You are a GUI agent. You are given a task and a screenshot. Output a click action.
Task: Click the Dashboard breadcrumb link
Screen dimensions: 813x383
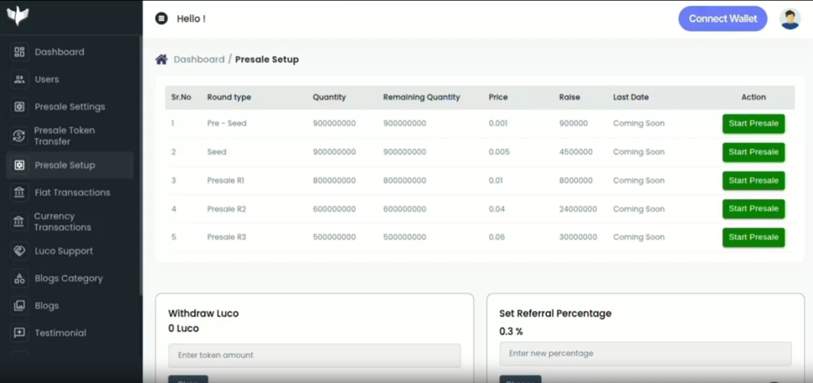click(199, 60)
